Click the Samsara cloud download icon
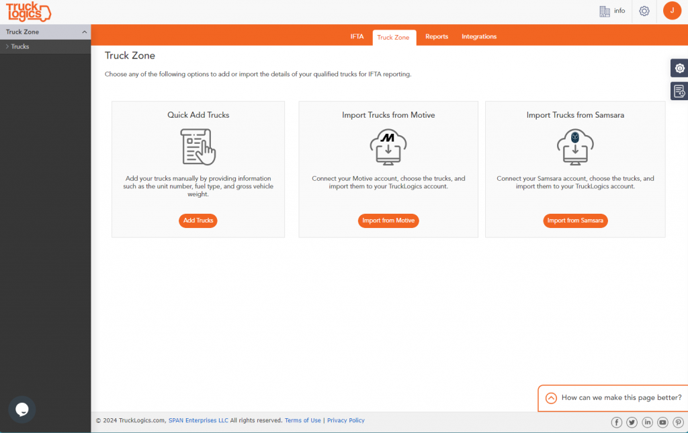This screenshot has width=688, height=433. (x=575, y=147)
